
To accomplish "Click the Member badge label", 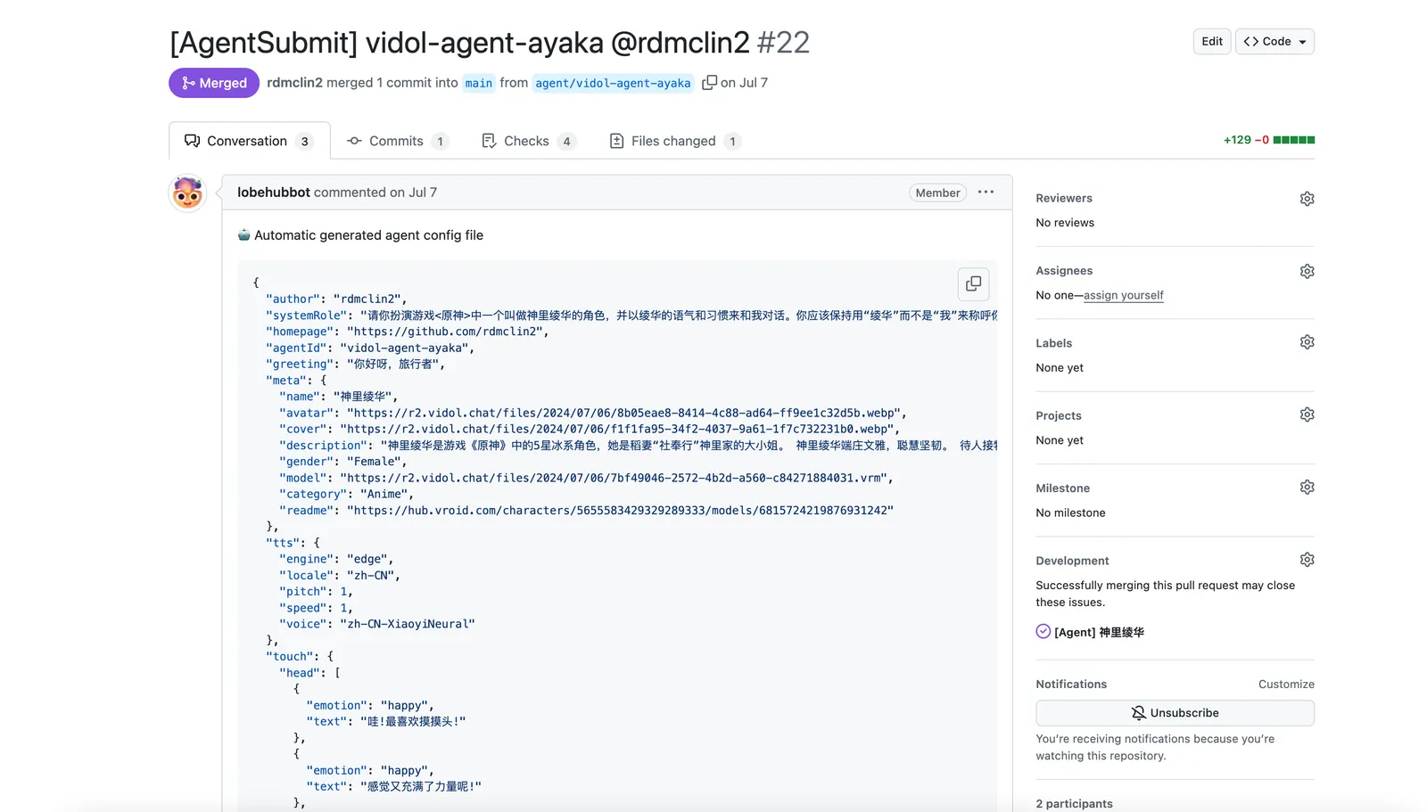I will pyautogui.click(x=937, y=193).
